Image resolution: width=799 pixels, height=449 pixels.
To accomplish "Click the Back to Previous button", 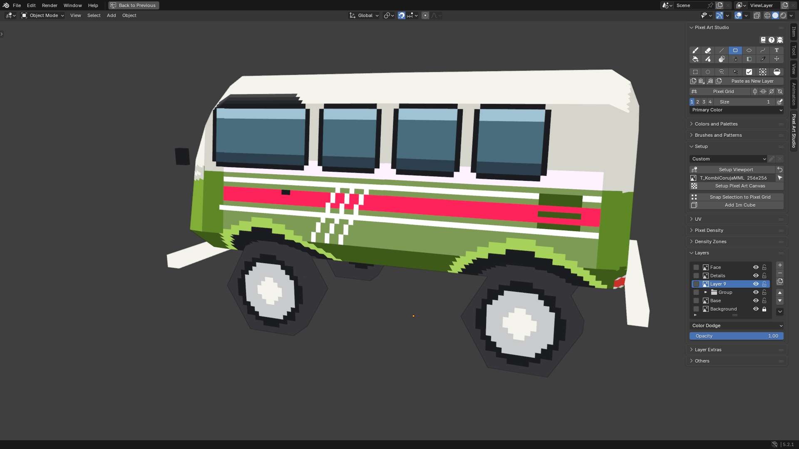I will pos(134,5).
